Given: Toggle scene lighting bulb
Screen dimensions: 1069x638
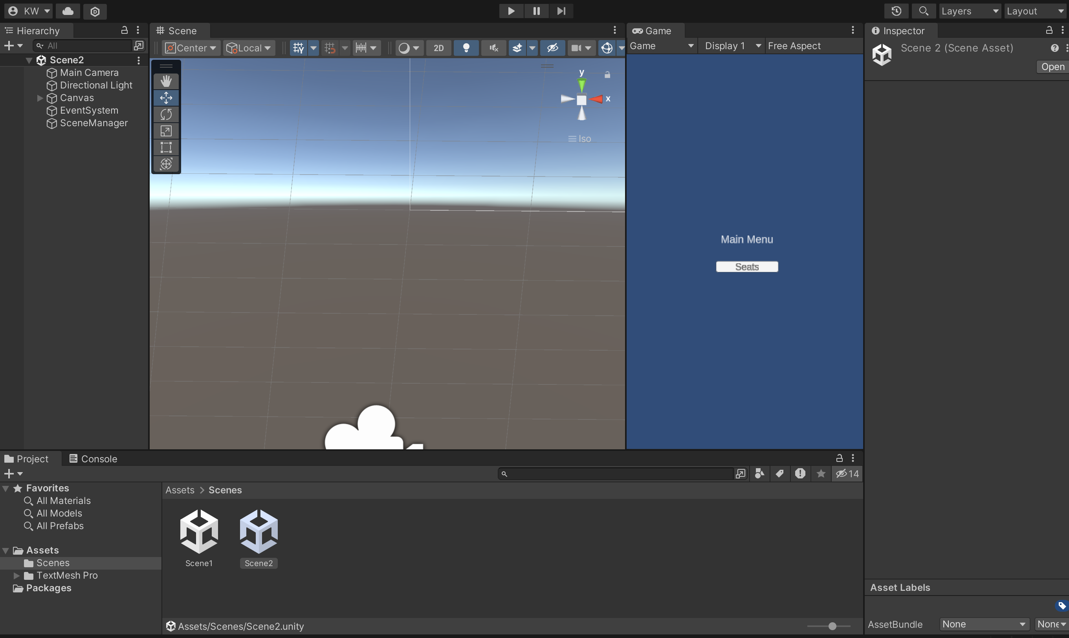Looking at the screenshot, I should (466, 48).
